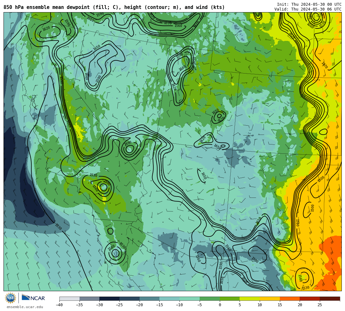Click the 'Valid: Thu 2024-05-30 06 UTC' text
The image size is (345, 311).
(x=308, y=9)
